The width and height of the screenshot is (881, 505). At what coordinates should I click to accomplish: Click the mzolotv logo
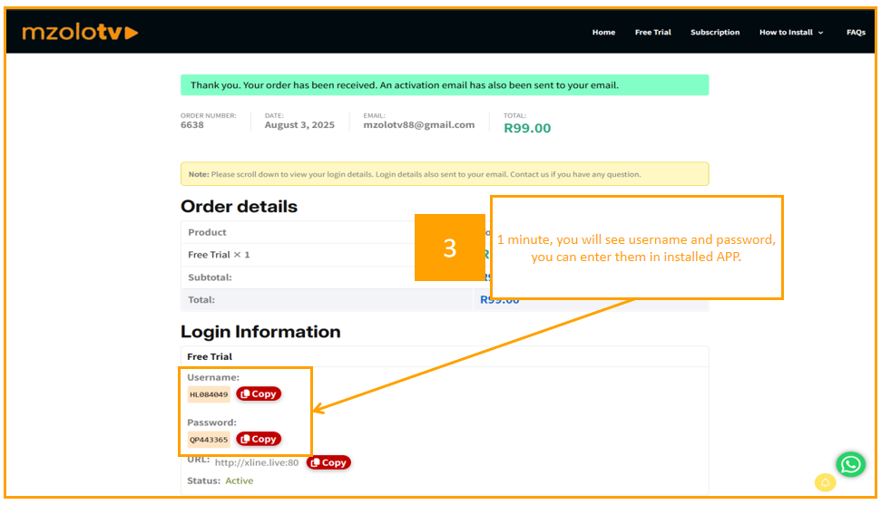[x=80, y=33]
